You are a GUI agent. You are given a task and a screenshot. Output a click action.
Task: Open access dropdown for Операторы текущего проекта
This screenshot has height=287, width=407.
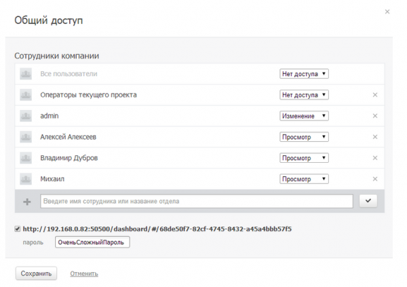[x=304, y=95]
